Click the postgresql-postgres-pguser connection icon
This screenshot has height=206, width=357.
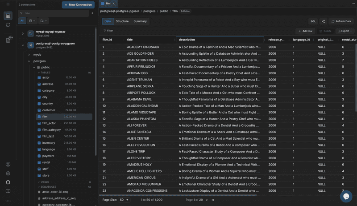click(30, 45)
